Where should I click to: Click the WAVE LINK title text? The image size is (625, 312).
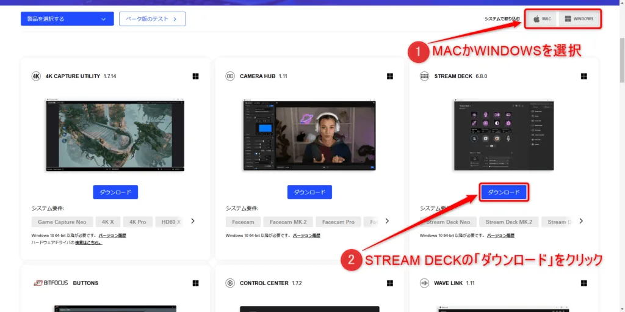[x=449, y=283]
